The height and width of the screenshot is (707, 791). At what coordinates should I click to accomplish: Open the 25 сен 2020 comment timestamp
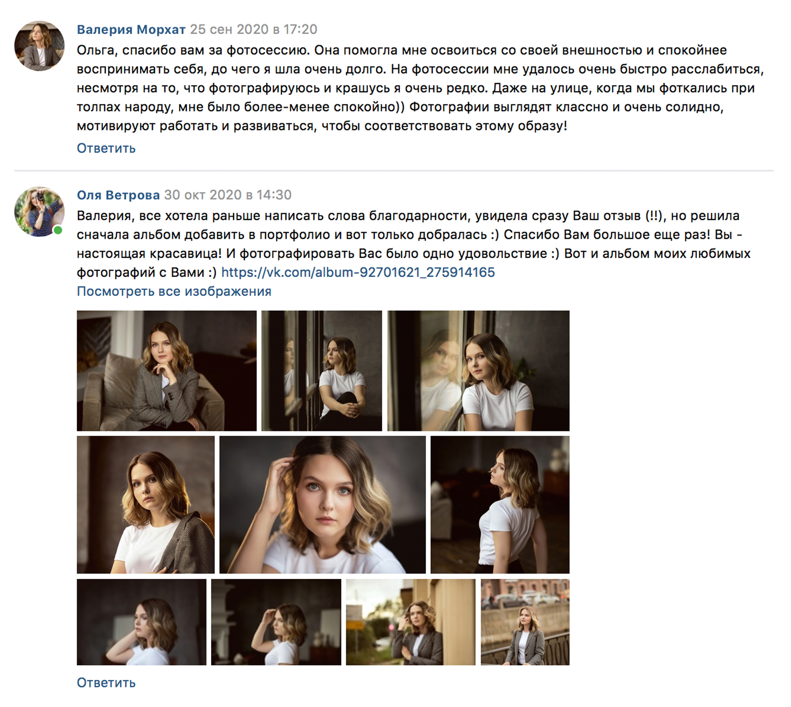click(x=254, y=30)
